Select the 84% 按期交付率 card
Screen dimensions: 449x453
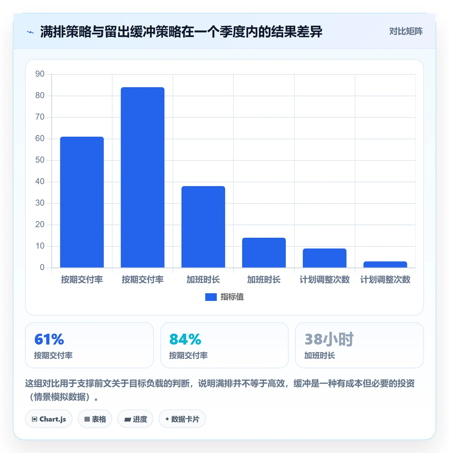(x=224, y=345)
